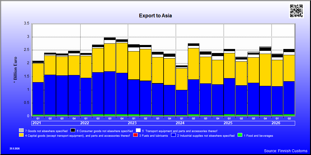
Task: Click legend label '1 Food and beverages'
Action: point(258,136)
